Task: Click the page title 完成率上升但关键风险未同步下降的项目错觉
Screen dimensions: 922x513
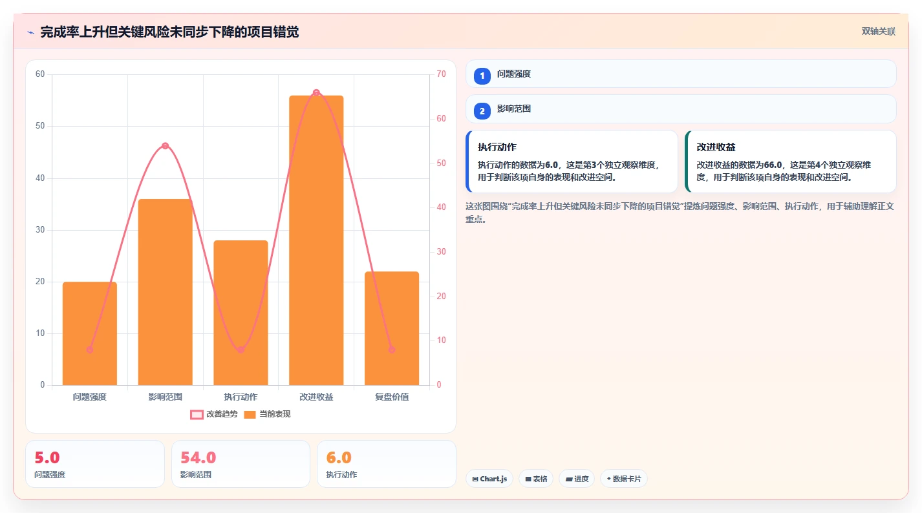Action: 169,32
